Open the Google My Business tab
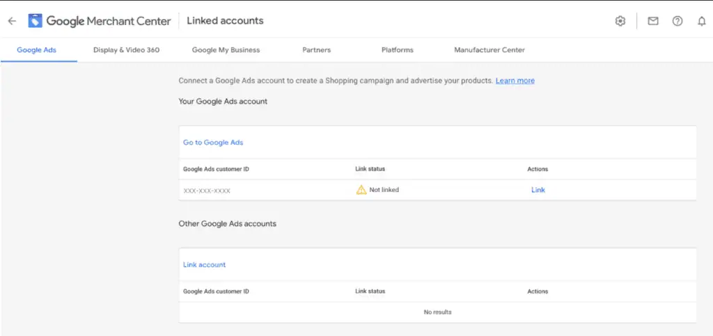 pos(226,50)
